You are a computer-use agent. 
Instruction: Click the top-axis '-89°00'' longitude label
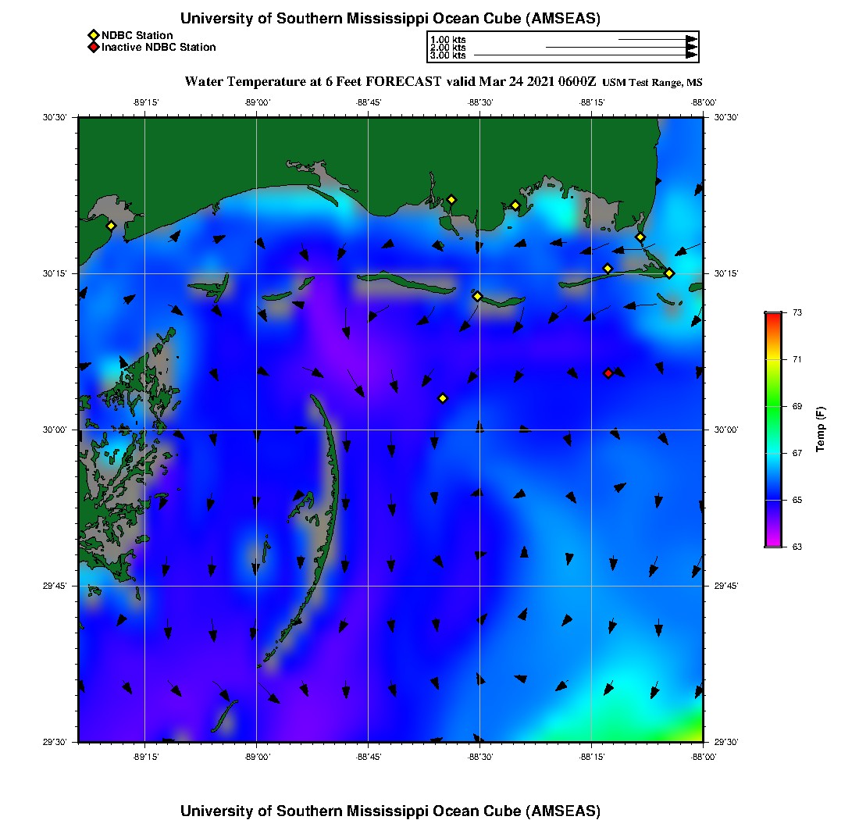257,102
